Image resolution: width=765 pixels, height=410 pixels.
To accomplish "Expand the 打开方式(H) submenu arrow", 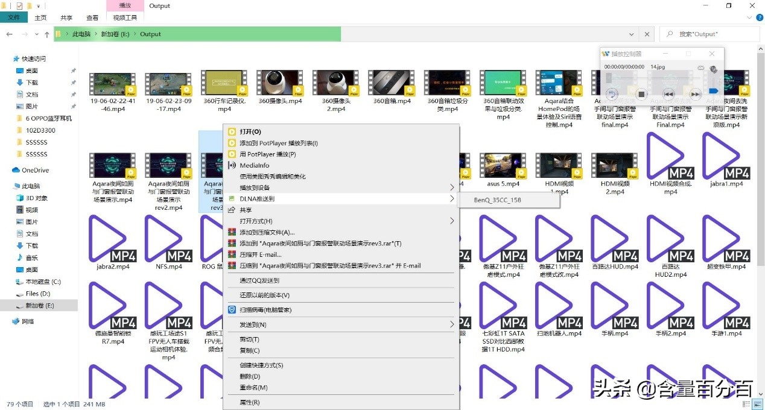I will [x=452, y=221].
